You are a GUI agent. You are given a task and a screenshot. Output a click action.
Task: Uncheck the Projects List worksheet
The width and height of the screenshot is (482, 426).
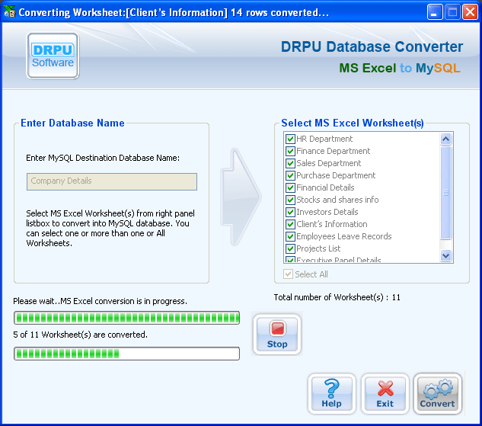coord(290,248)
